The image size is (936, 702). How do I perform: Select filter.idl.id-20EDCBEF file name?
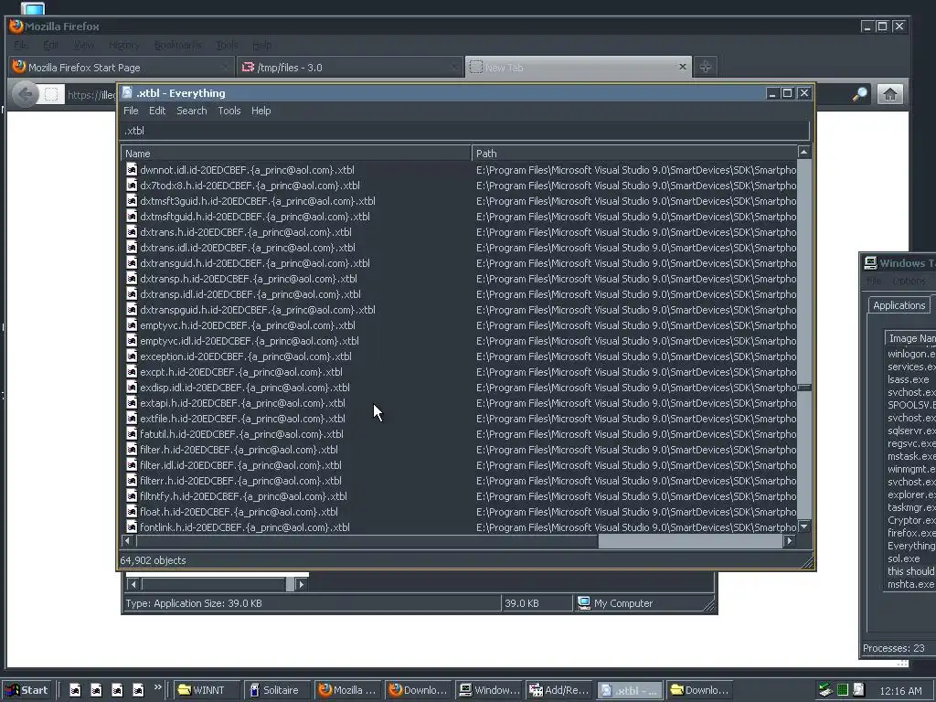pos(240,465)
